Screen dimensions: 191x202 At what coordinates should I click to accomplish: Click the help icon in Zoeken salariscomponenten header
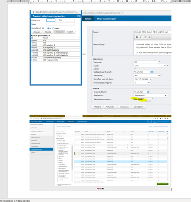[78, 16]
